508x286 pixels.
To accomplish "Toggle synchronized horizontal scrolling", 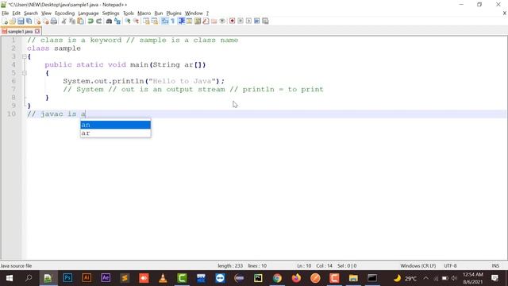I will 155,21.
